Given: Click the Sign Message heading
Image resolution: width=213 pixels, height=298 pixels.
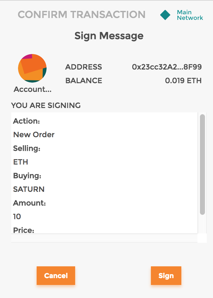Looking at the screenshot, I should 109,36.
